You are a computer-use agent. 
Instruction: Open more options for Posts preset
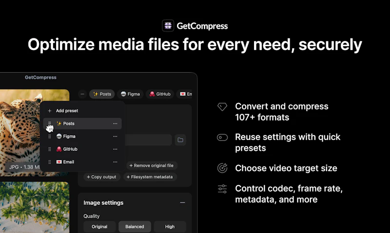[x=115, y=124]
